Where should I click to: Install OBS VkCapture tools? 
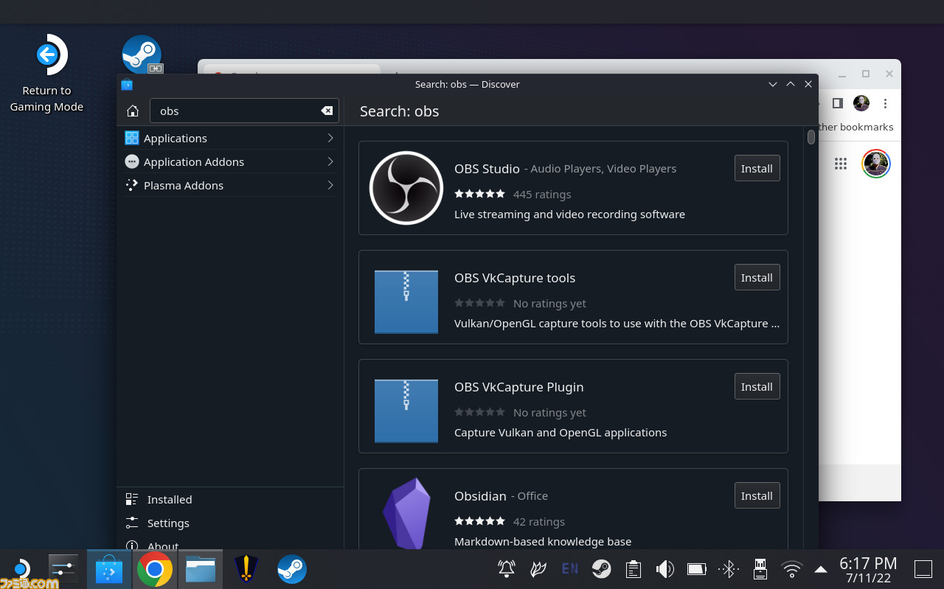tap(757, 277)
